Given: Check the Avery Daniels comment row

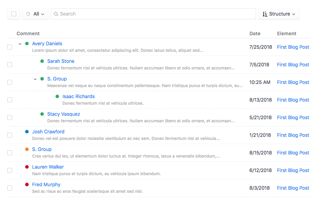Looking at the screenshot, I should click(10, 47).
